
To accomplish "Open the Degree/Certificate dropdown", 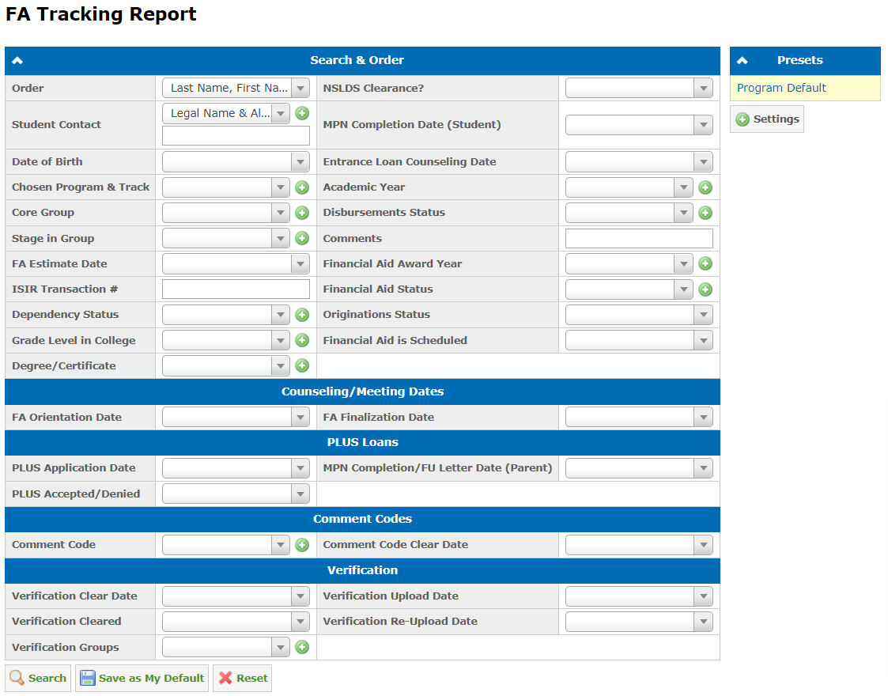I will [226, 366].
